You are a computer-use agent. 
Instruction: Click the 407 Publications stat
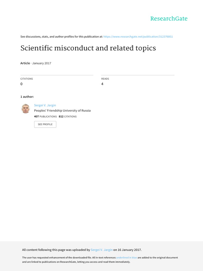point(45,116)
